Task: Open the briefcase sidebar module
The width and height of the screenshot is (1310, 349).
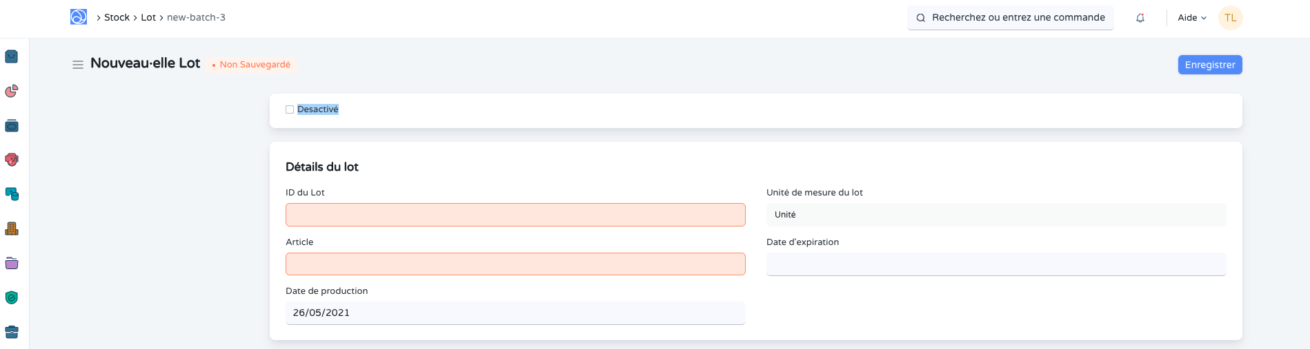Action: pos(12,332)
